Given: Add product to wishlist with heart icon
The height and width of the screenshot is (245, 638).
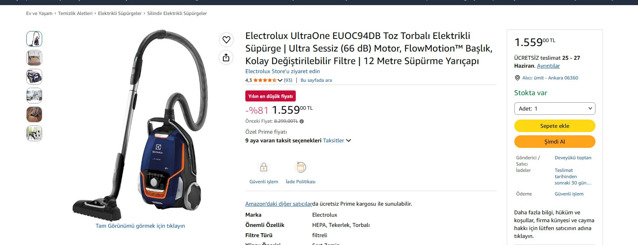Looking at the screenshot, I should coord(226,39).
